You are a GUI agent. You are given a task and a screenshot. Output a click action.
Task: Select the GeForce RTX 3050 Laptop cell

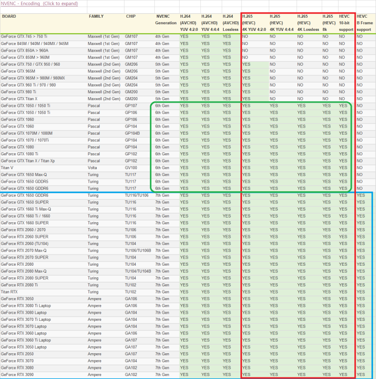(x=24, y=347)
